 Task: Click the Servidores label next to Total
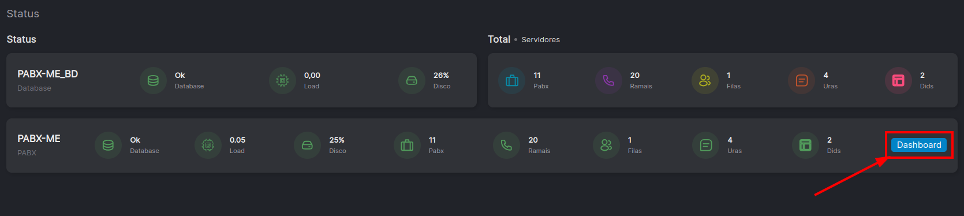click(540, 39)
